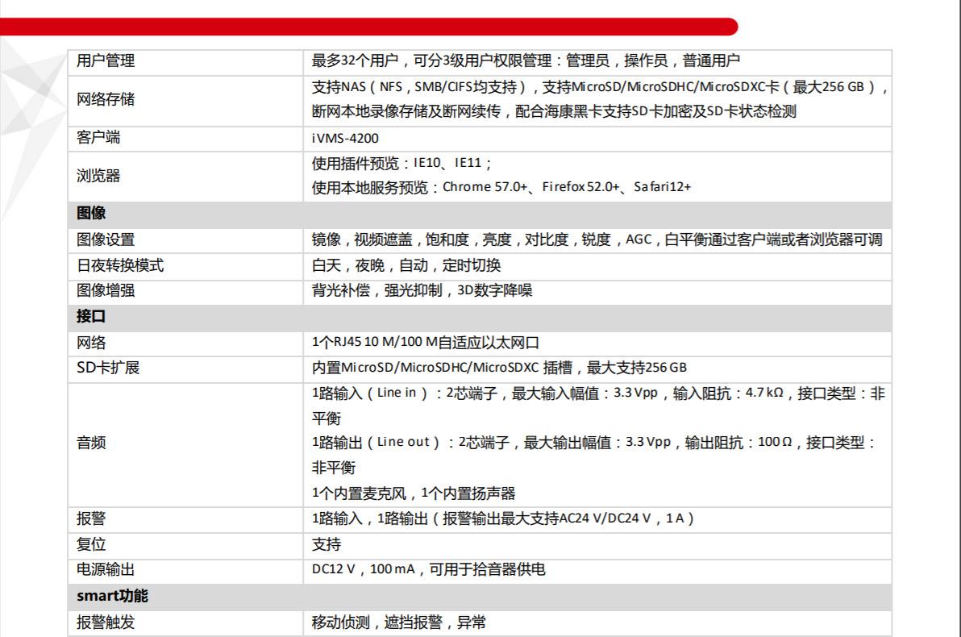Screen dimensions: 961x637
Task: Click the line '断网本地录像存储及断网续传'
Action: tap(554, 111)
